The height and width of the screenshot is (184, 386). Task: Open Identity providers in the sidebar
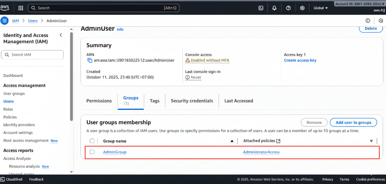coord(19,125)
